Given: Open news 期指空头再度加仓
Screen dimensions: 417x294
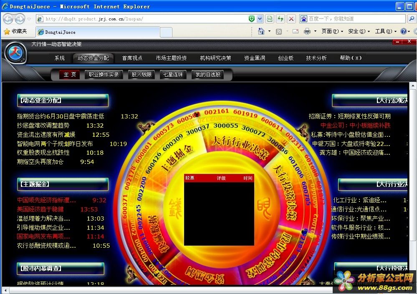Looking at the screenshot, I should coord(40,162).
